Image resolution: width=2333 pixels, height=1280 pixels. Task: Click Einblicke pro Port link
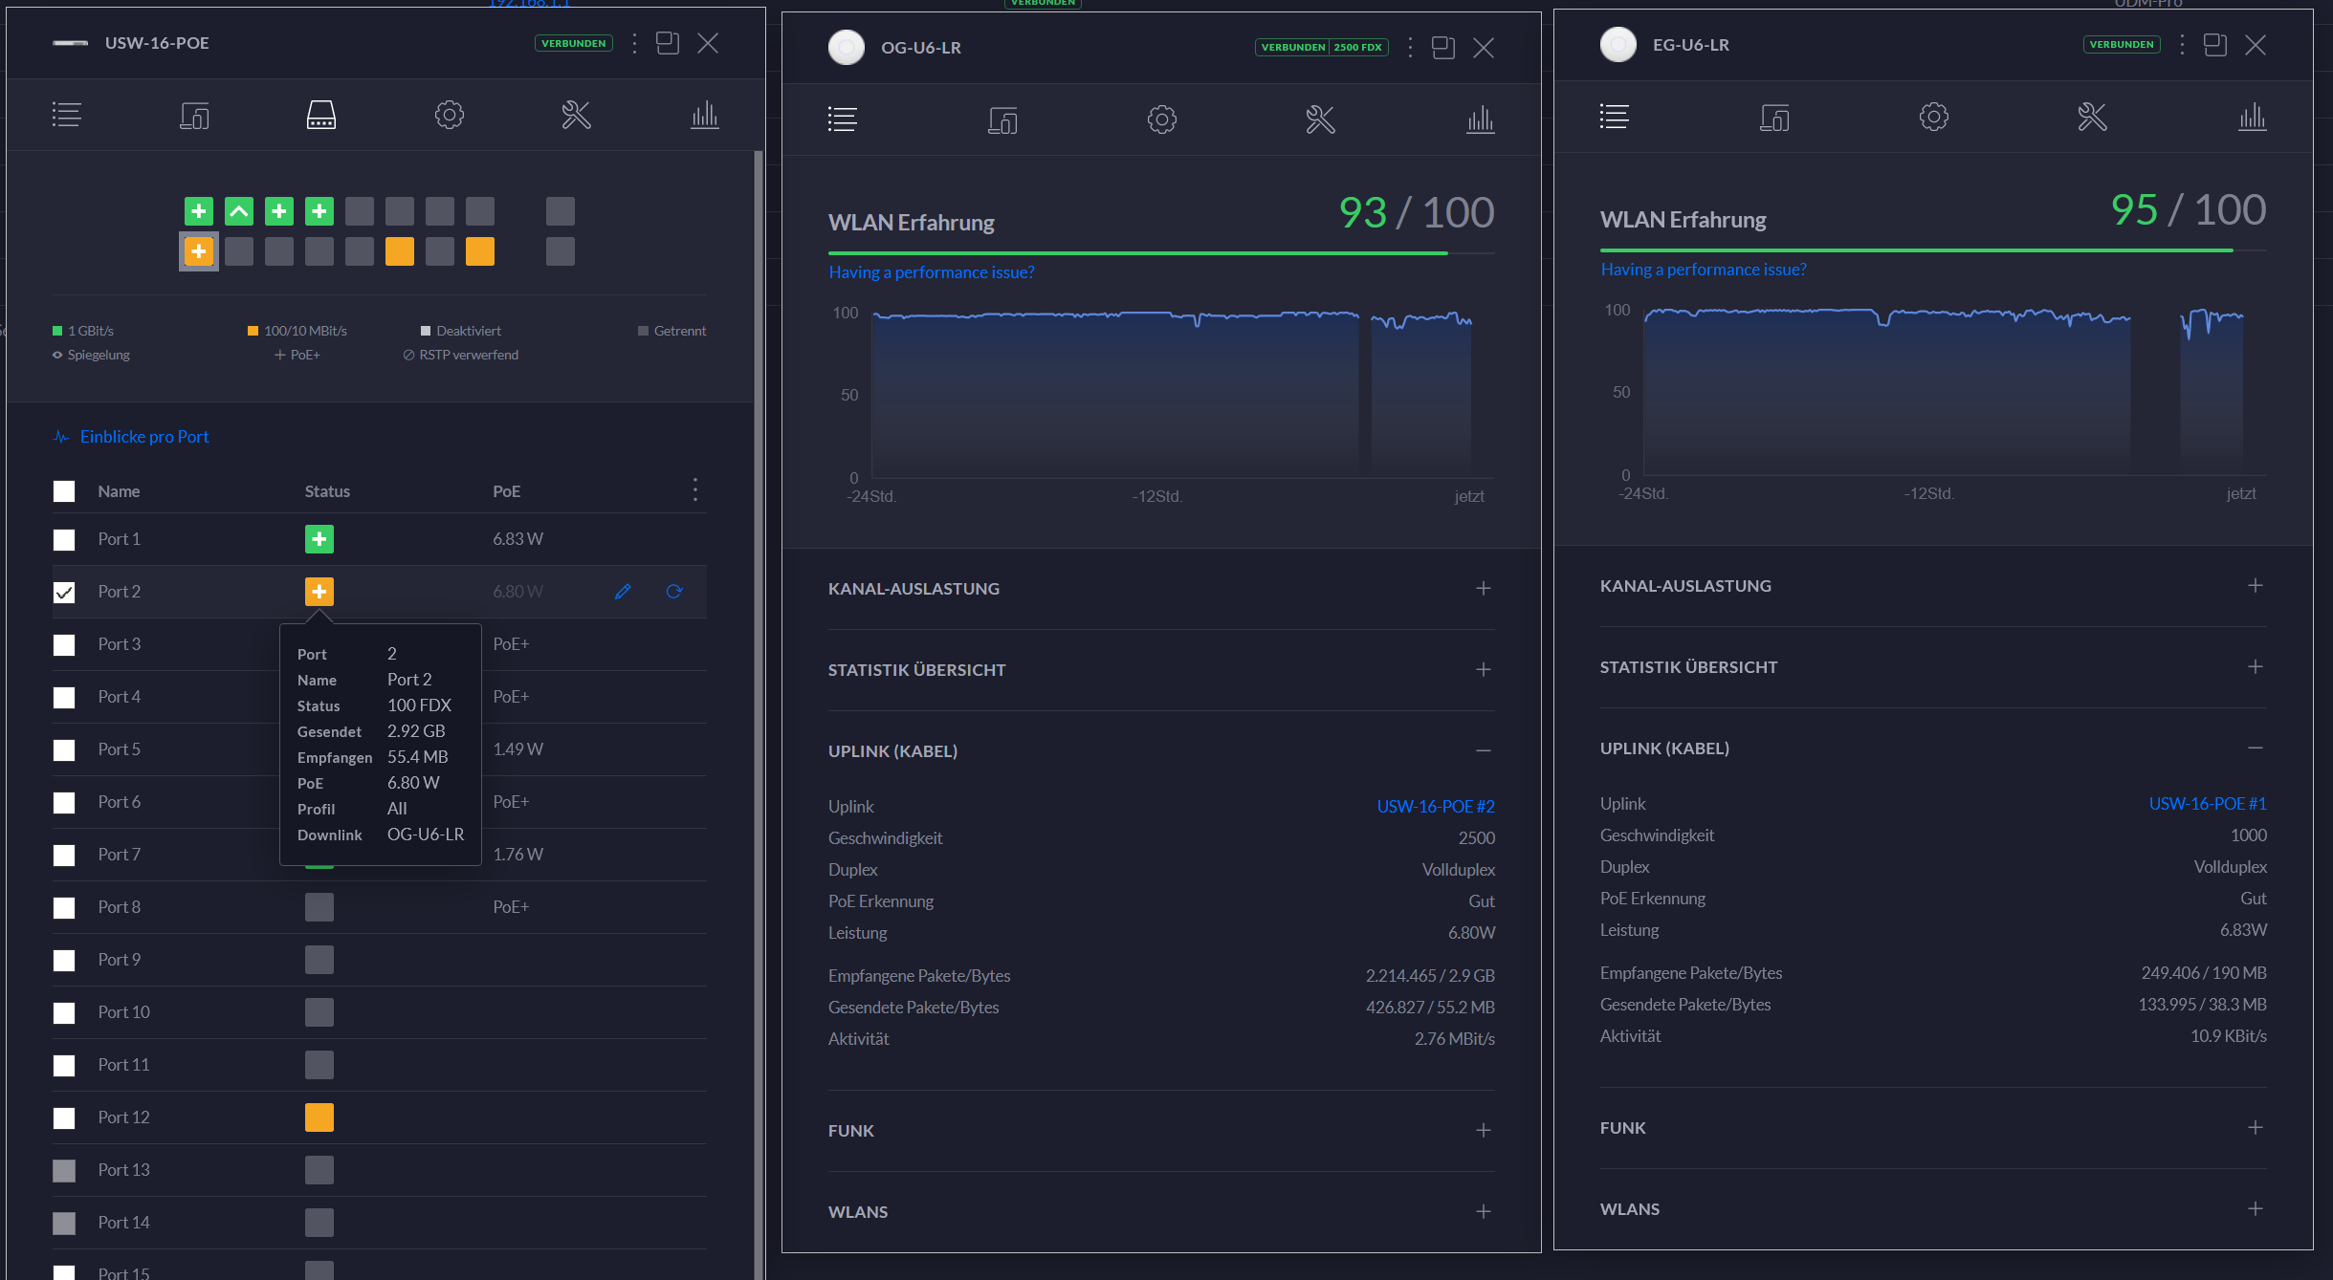coord(143,437)
